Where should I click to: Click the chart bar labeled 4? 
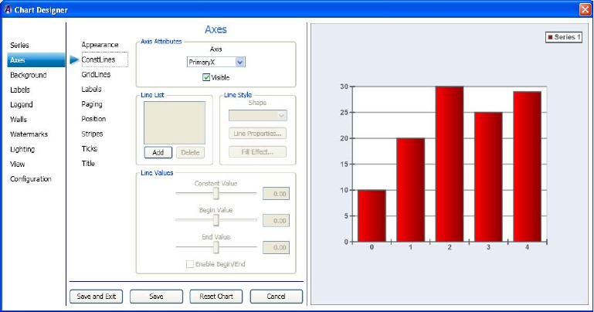pos(527,167)
